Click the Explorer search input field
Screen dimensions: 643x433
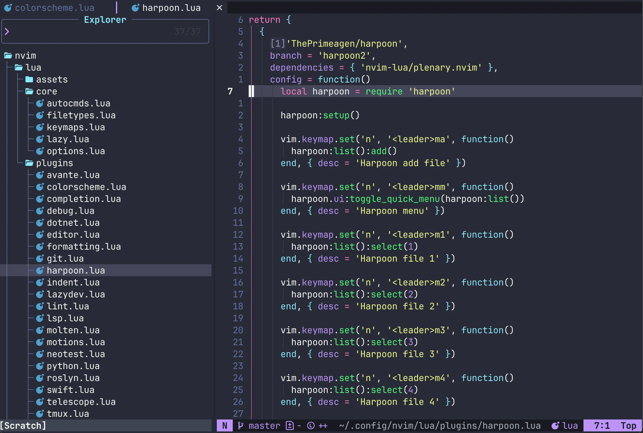[105, 32]
